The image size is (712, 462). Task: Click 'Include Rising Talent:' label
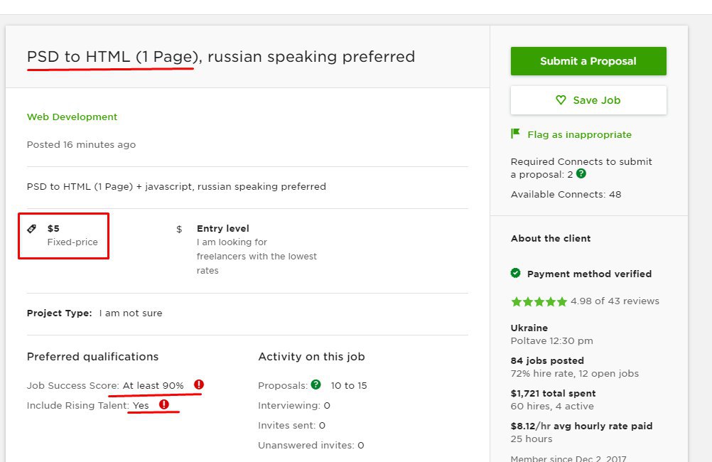click(x=78, y=405)
